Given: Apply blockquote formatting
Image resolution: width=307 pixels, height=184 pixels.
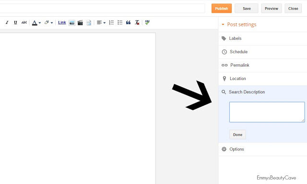Looking at the screenshot, I should (128, 23).
